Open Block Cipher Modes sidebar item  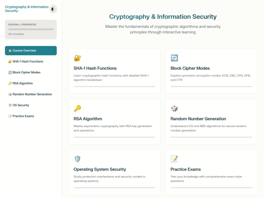point(31,72)
